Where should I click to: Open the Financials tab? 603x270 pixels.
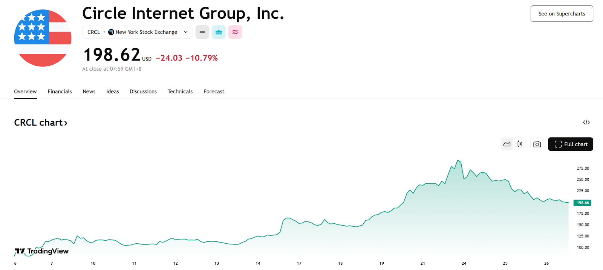(60, 92)
